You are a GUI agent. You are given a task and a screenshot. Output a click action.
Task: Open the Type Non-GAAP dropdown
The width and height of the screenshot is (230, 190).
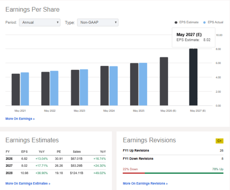(x=98, y=22)
